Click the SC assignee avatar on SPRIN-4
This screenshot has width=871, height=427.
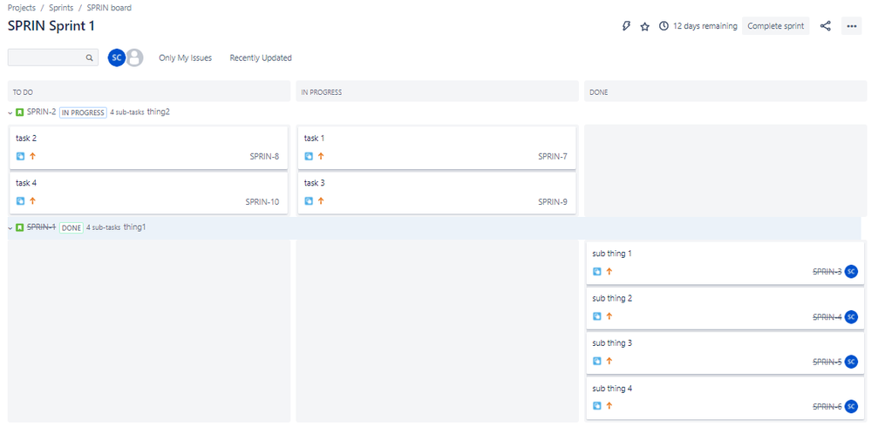(851, 316)
